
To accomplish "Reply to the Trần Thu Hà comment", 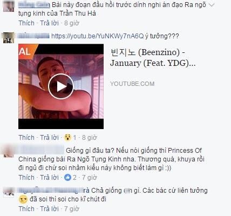I will pyautogui.click(x=49, y=23).
